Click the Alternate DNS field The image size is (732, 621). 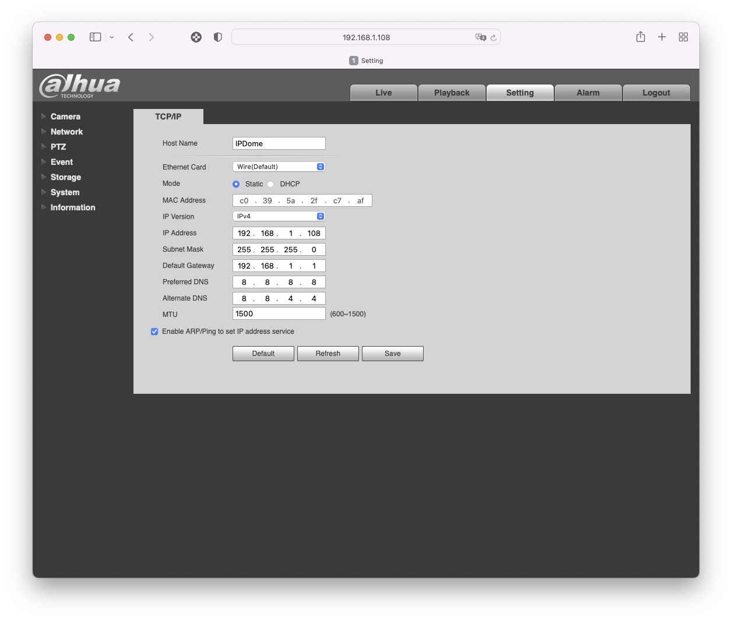tap(279, 298)
